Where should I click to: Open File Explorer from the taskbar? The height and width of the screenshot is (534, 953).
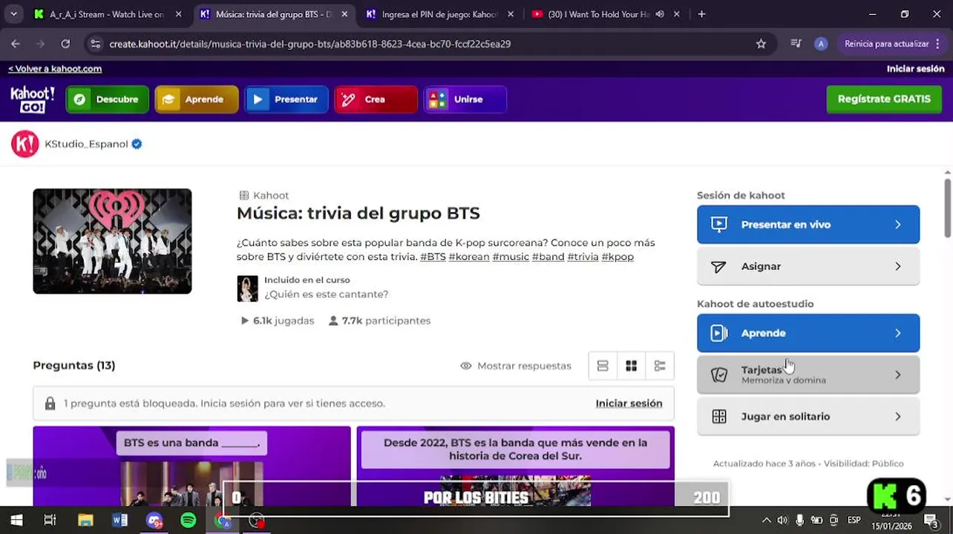pyautogui.click(x=85, y=520)
